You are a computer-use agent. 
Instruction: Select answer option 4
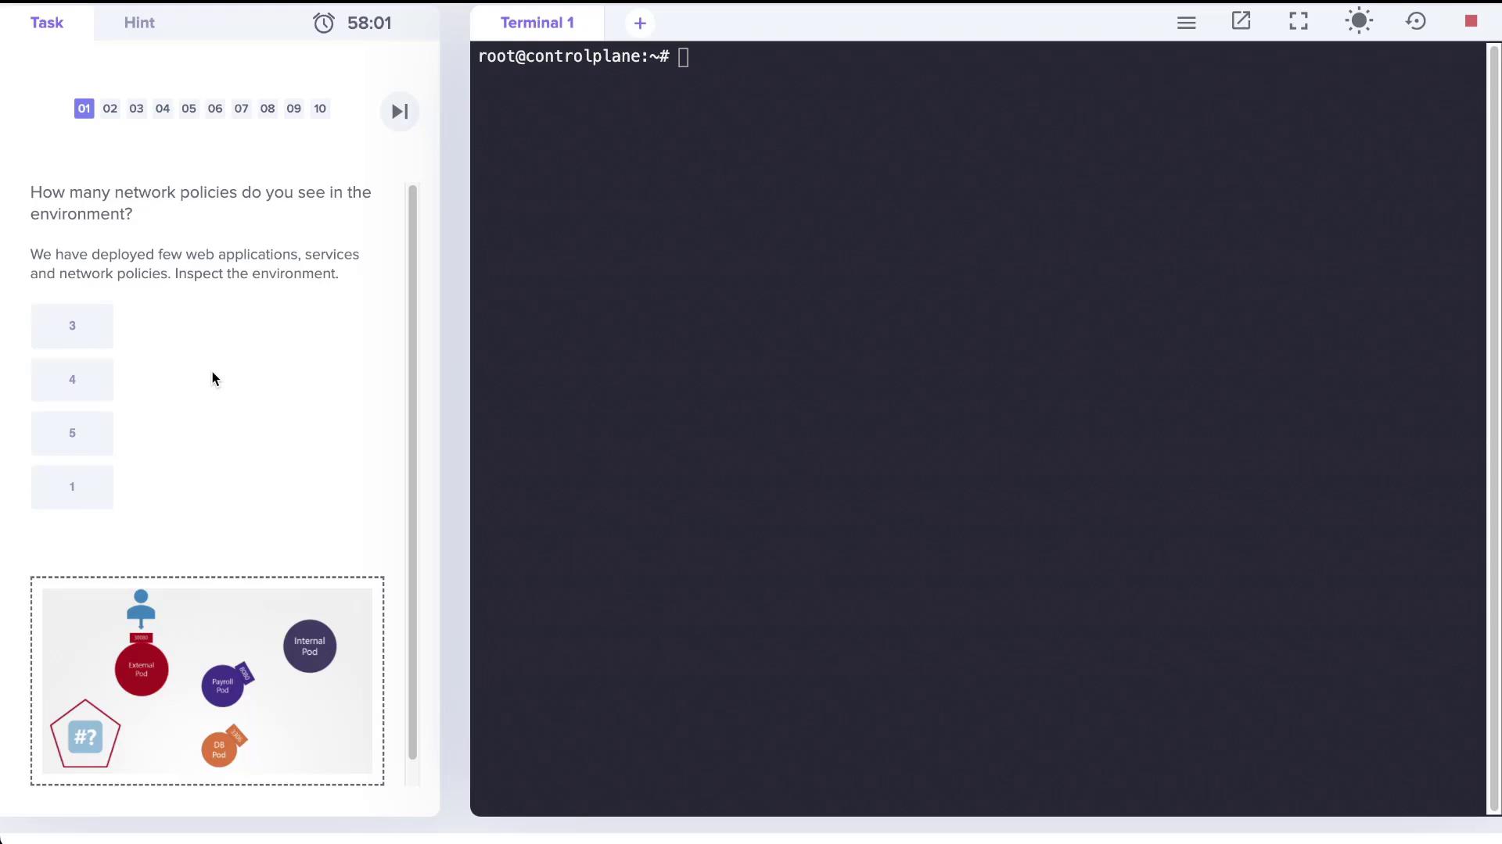[72, 380]
